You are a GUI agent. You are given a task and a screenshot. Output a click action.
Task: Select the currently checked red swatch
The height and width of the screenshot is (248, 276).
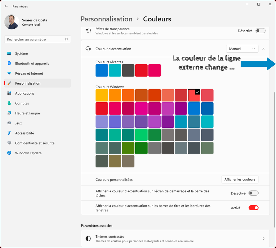pyautogui.click(x=194, y=95)
